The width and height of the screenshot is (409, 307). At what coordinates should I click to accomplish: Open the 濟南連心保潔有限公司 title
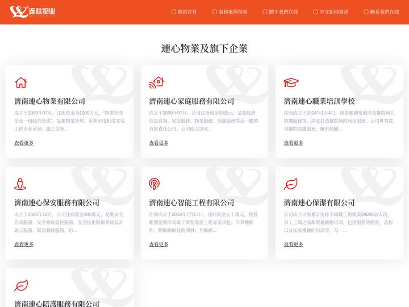click(x=319, y=202)
